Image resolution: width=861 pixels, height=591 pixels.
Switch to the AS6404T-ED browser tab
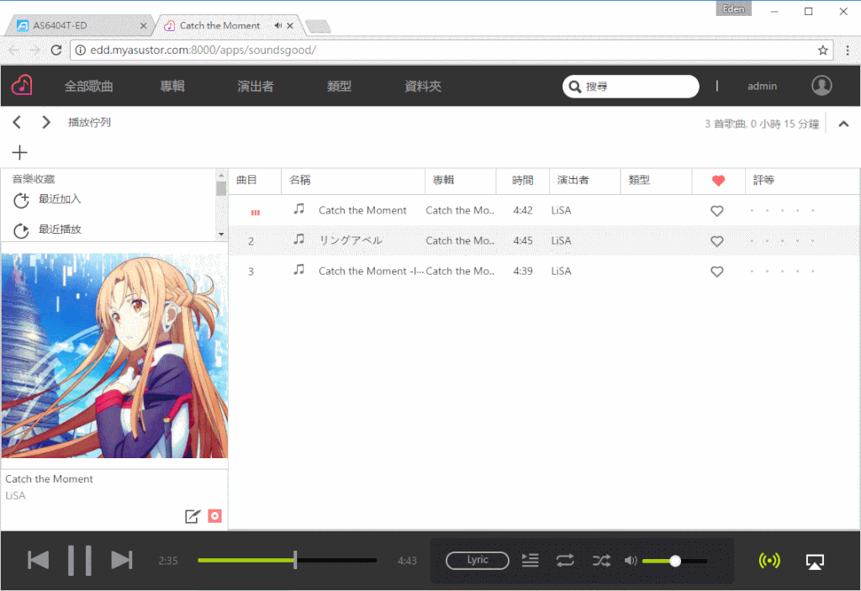pyautogui.click(x=82, y=25)
